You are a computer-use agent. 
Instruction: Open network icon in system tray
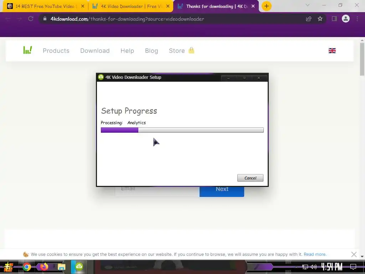305,267
